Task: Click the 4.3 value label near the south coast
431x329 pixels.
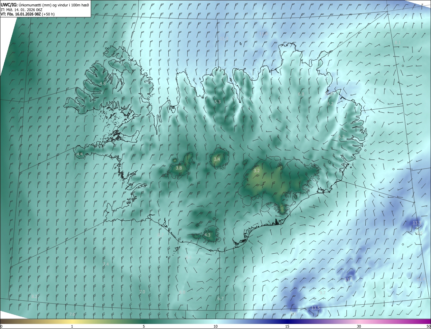Action: [x=207, y=235]
